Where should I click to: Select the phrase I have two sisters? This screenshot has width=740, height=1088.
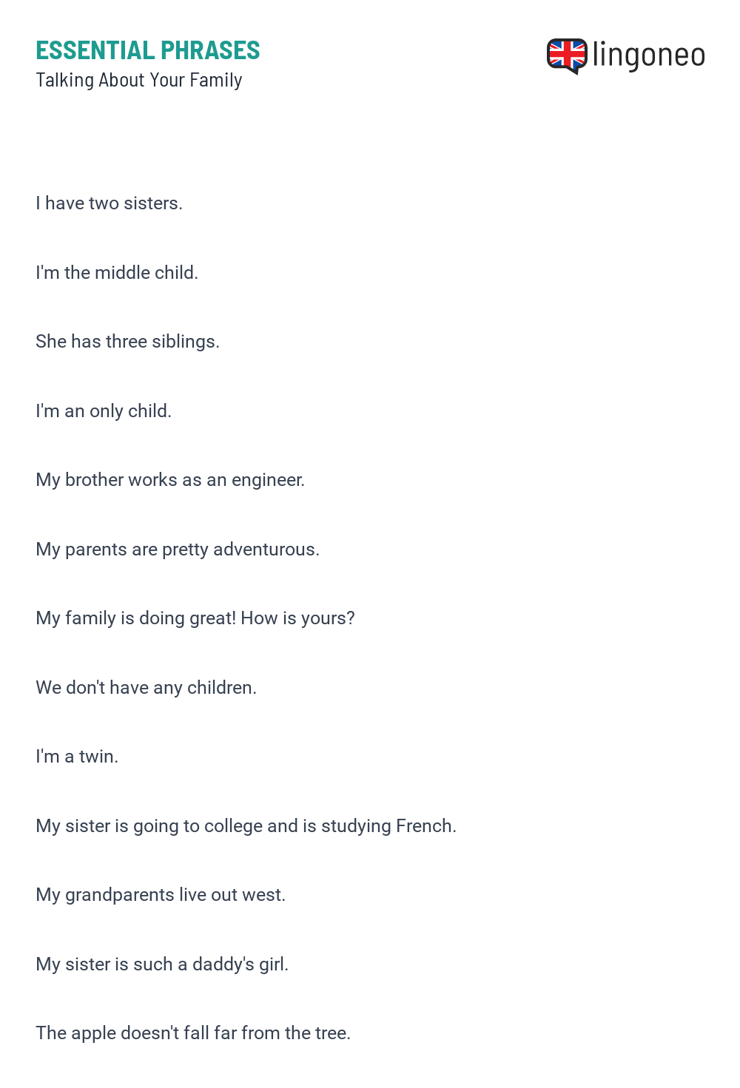coord(110,203)
